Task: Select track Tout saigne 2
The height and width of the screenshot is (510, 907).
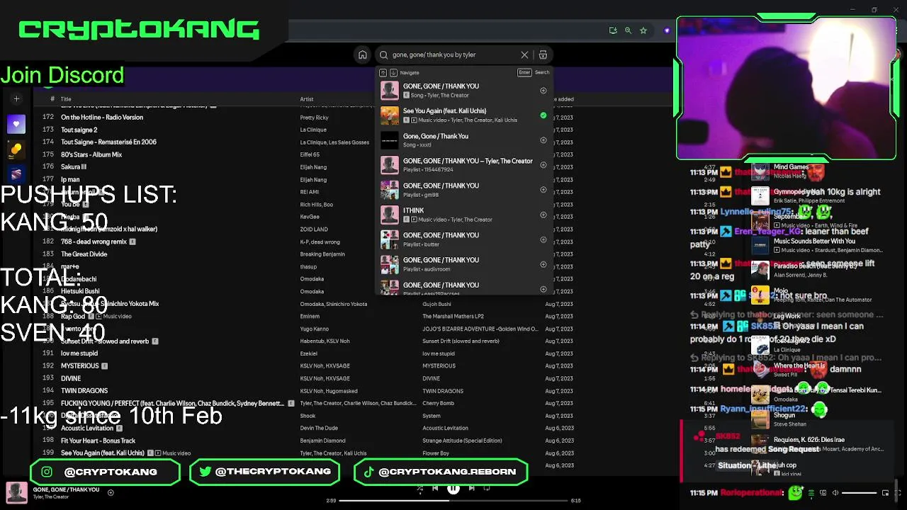Action: click(79, 130)
